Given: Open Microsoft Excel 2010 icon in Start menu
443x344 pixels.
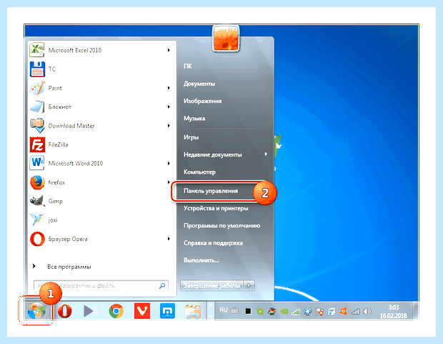Looking at the screenshot, I should [37, 50].
